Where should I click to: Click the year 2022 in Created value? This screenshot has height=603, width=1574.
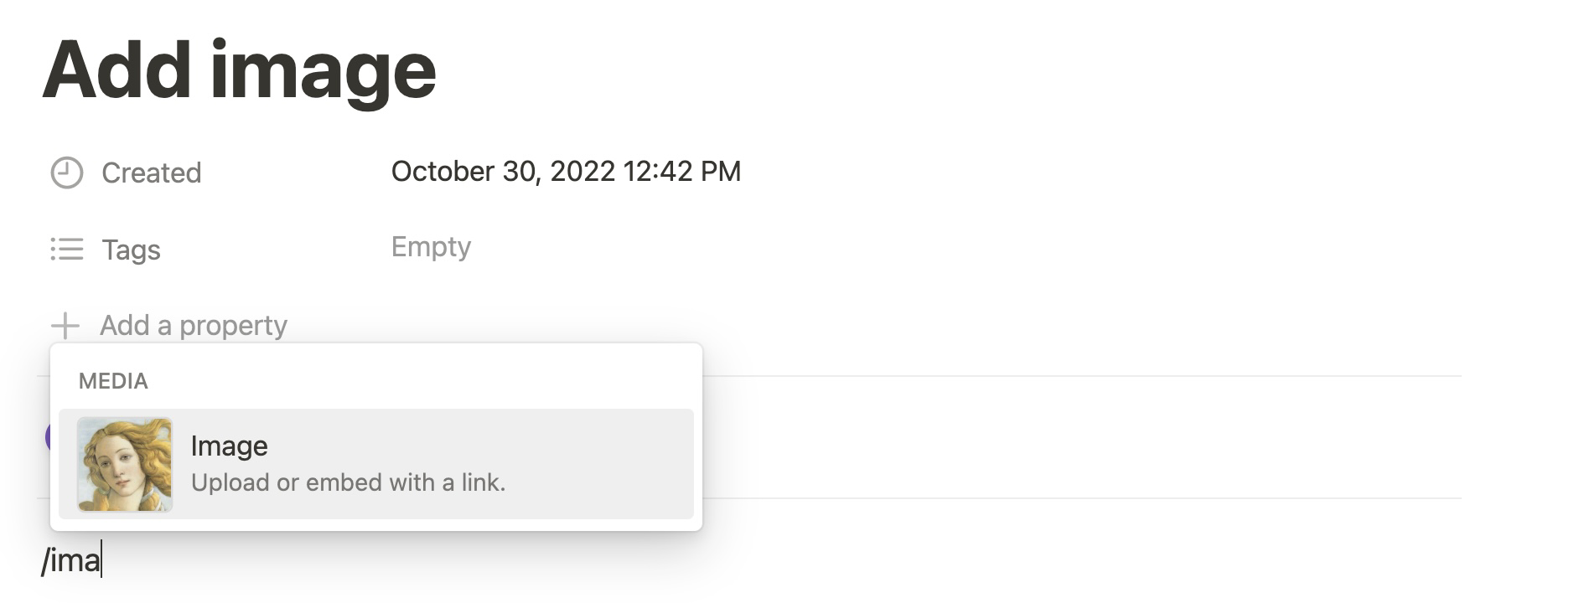(582, 172)
